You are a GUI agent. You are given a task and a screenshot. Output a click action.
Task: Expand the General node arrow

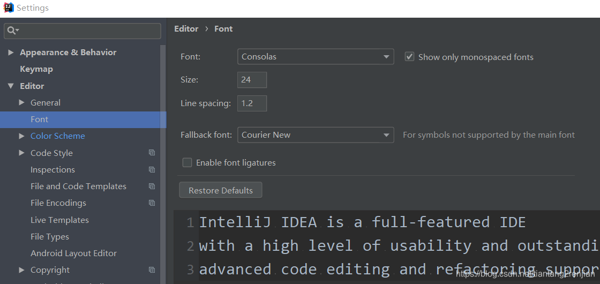click(22, 102)
